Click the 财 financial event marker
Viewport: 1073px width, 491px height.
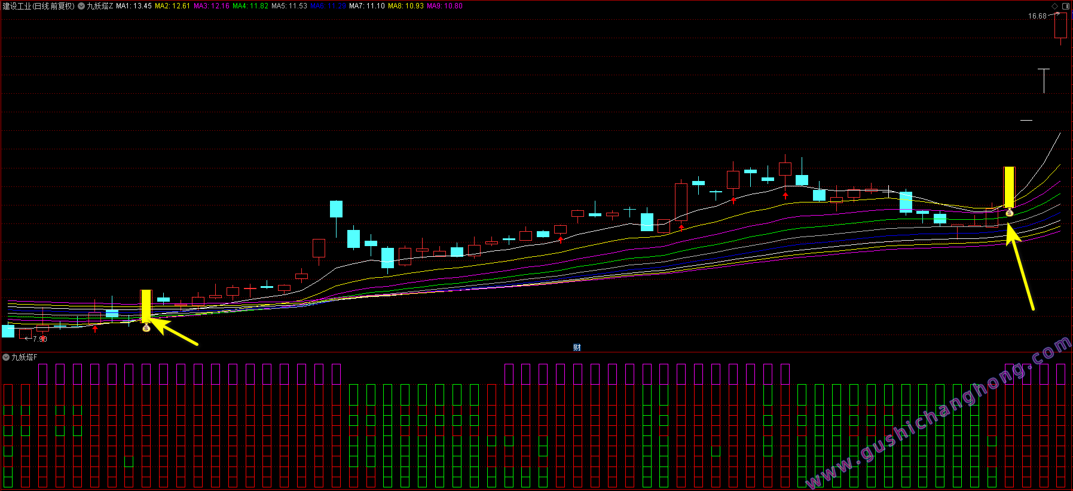coord(577,348)
